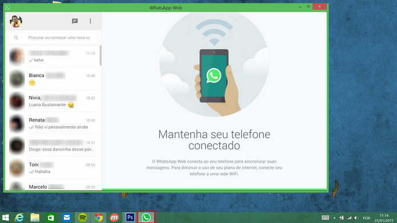Maximize the WhatsApp Web window
Viewport: 397px width, 223px height.
coord(308,7)
